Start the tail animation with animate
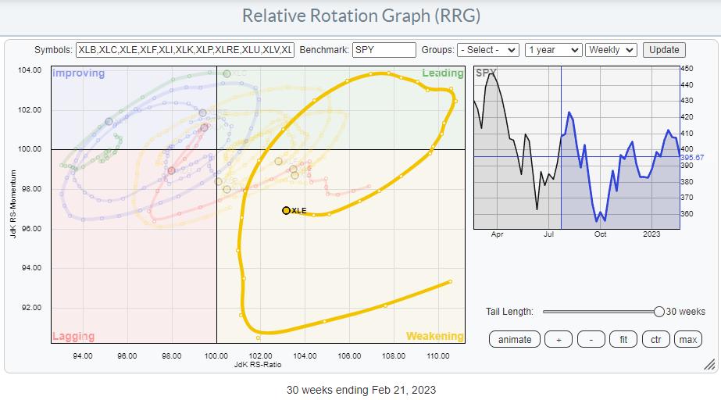Image resolution: width=721 pixels, height=400 pixels. click(x=515, y=339)
